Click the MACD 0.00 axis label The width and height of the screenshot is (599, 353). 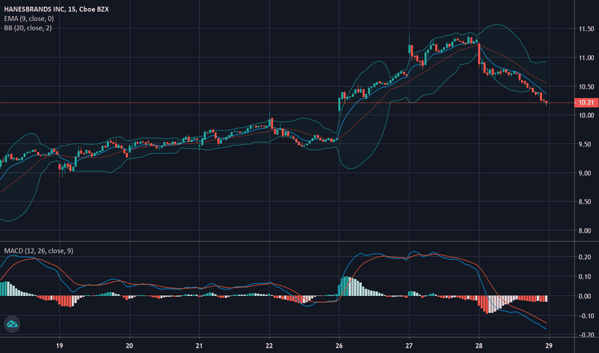(x=585, y=296)
